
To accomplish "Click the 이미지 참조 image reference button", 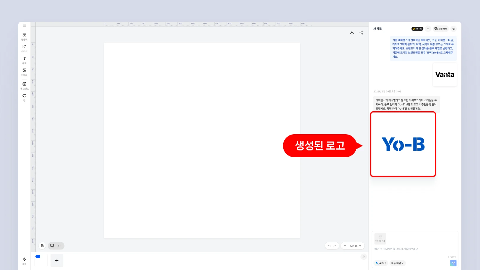I will [380, 238].
